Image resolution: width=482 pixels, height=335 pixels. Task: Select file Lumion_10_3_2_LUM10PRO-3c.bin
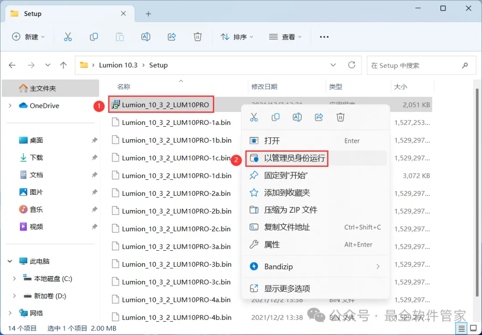coord(176,282)
